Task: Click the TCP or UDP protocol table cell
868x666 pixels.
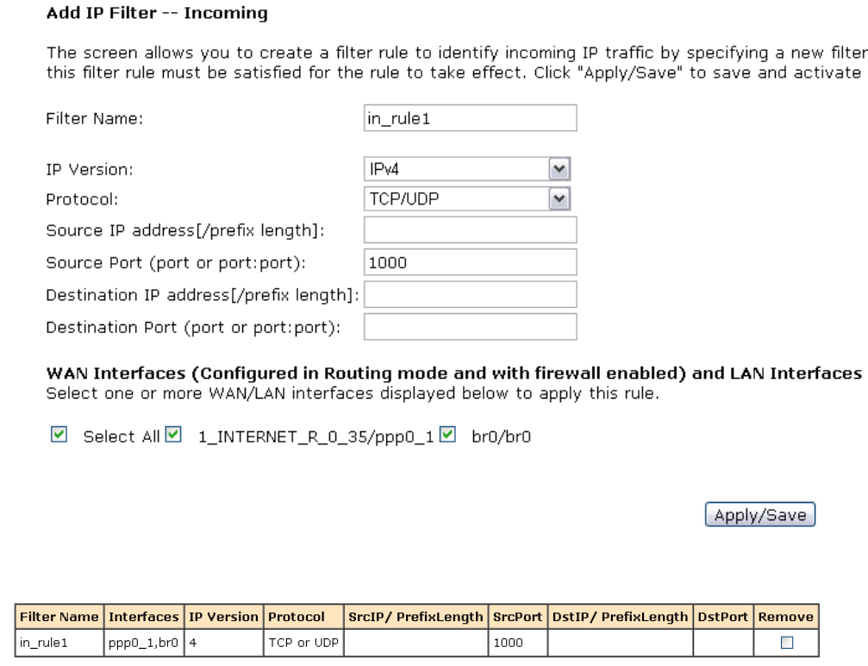Action: point(303,643)
